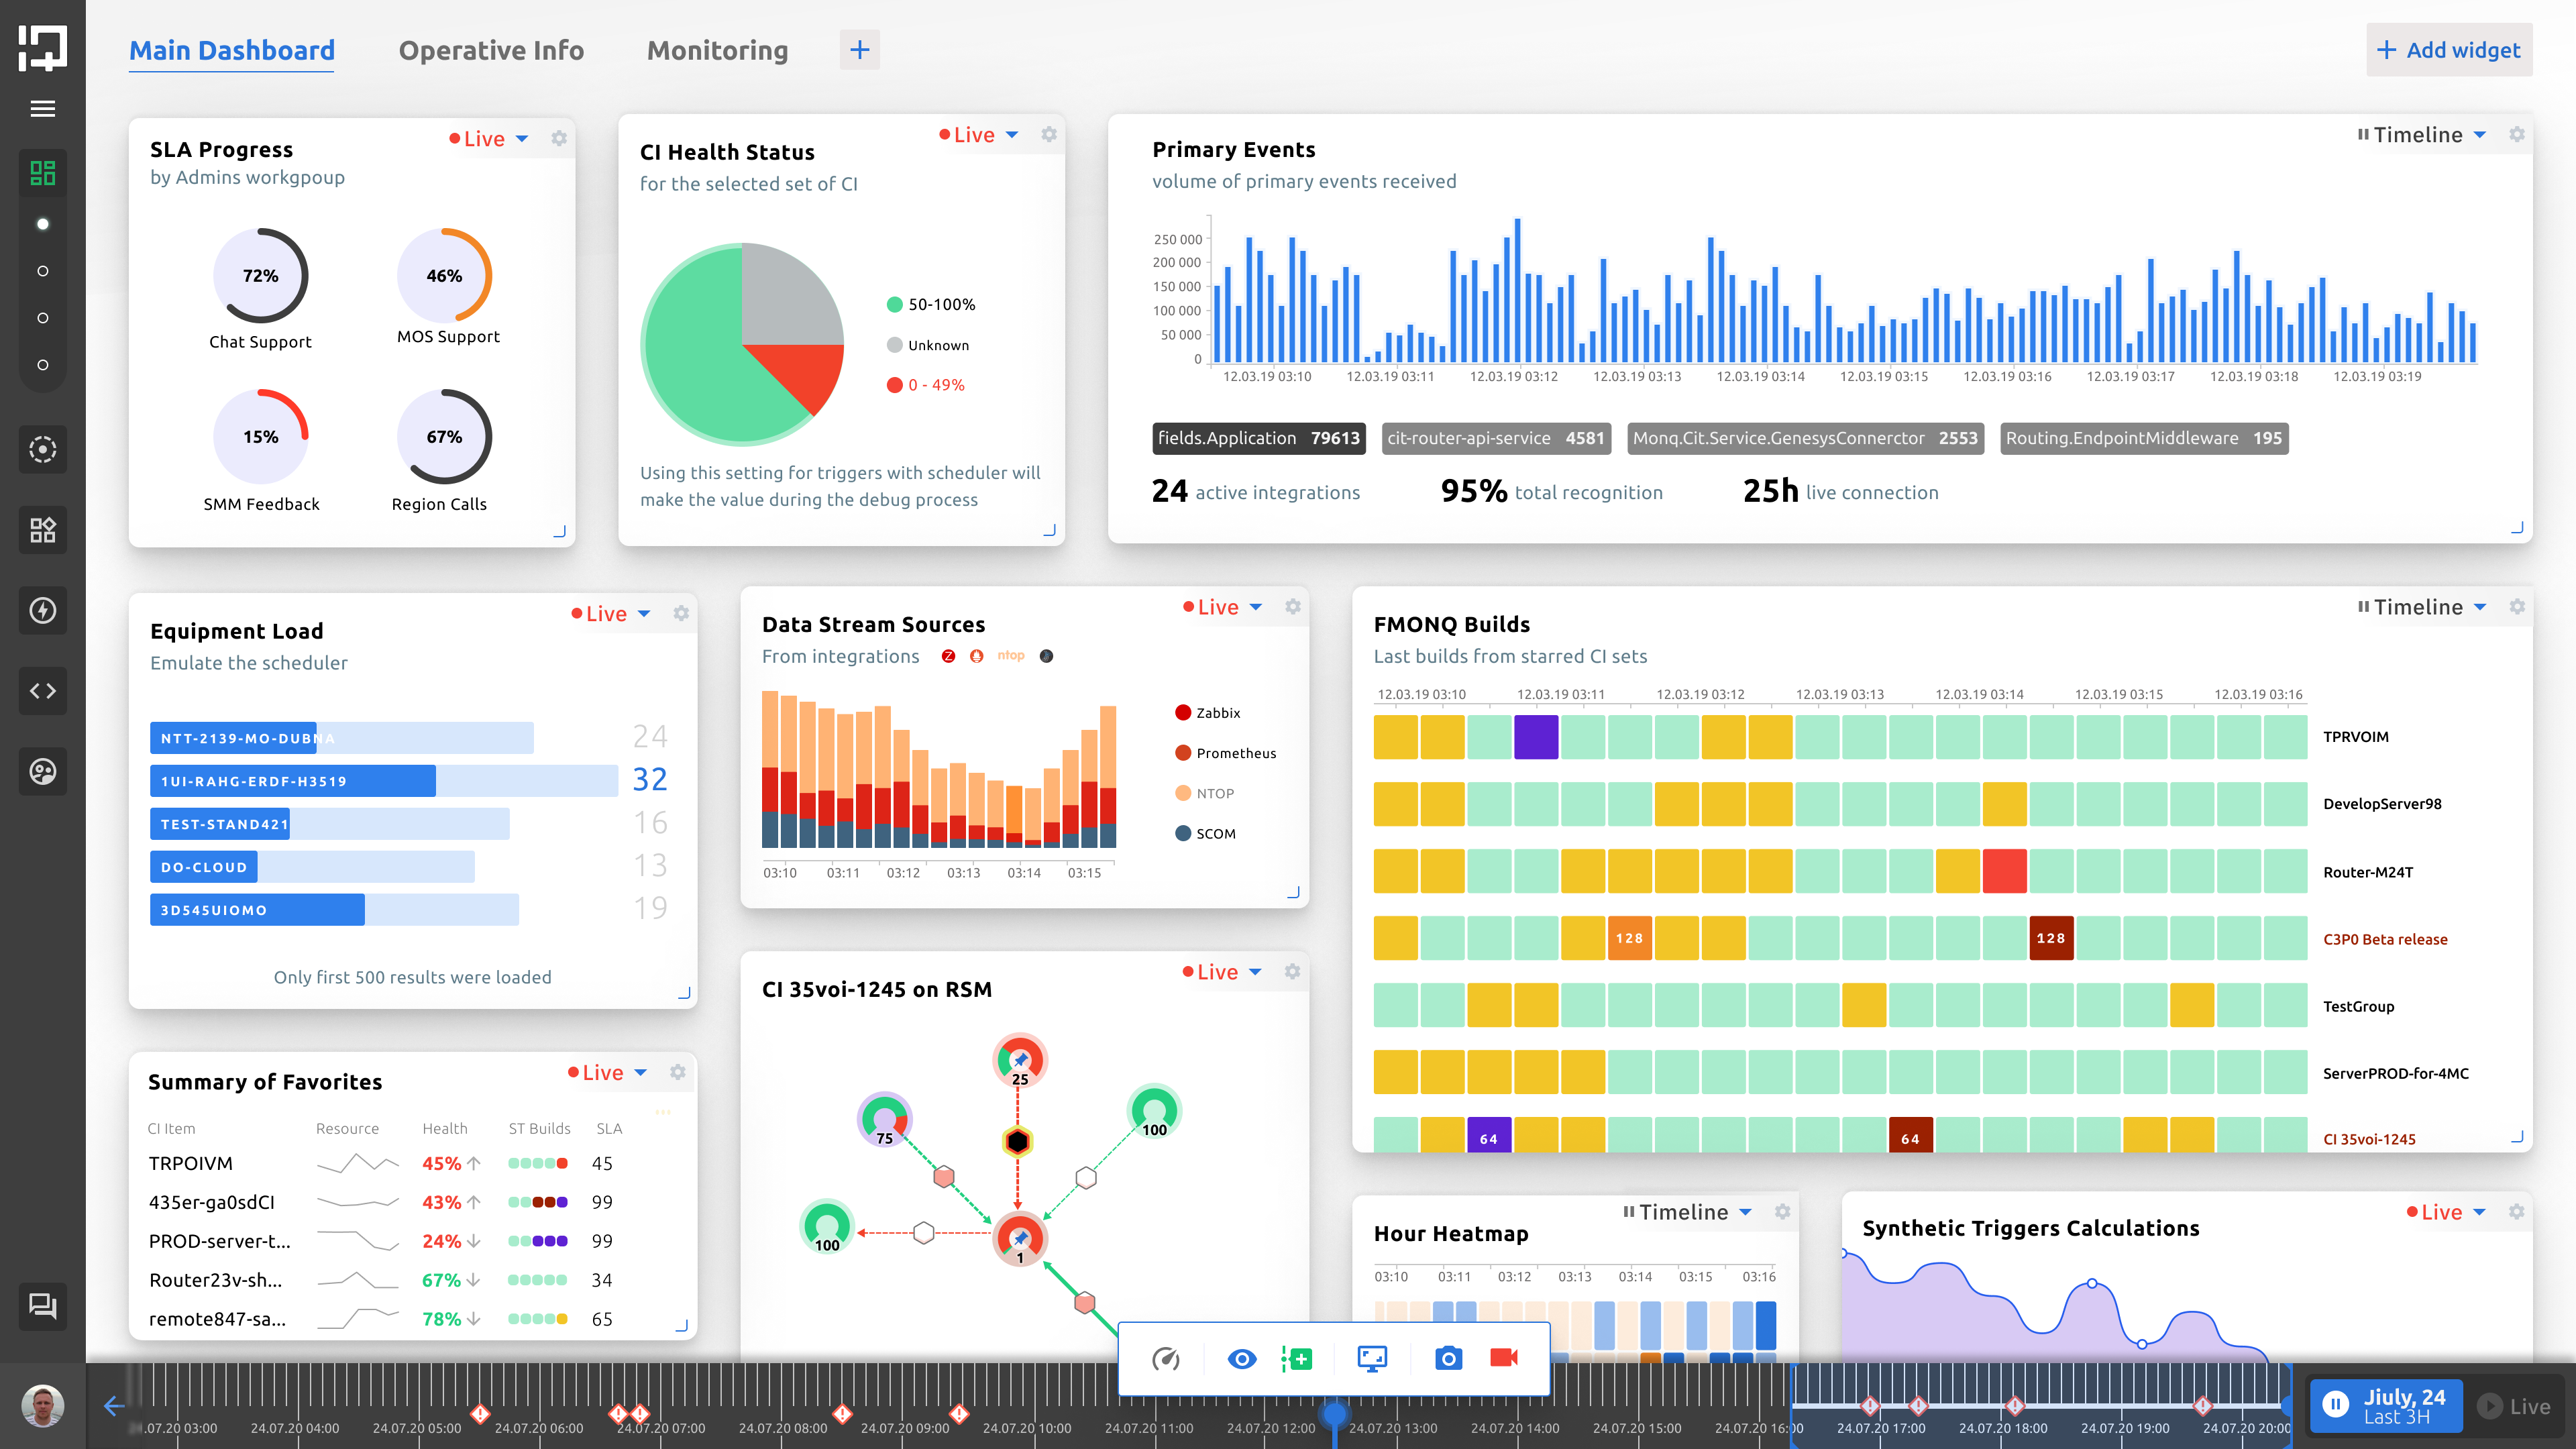Toggle the eye visibility icon in floating toolbar
Viewport: 2576px width, 1449px height.
tap(1242, 1358)
